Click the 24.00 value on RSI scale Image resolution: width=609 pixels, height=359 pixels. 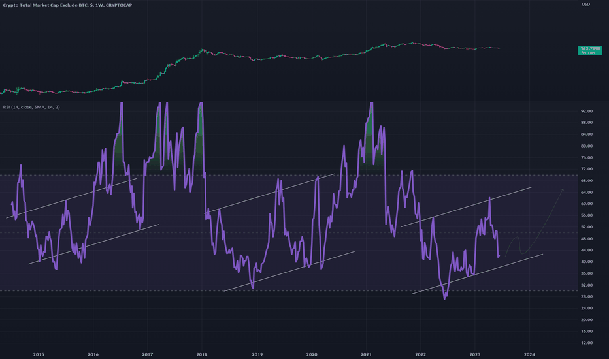pos(587,308)
